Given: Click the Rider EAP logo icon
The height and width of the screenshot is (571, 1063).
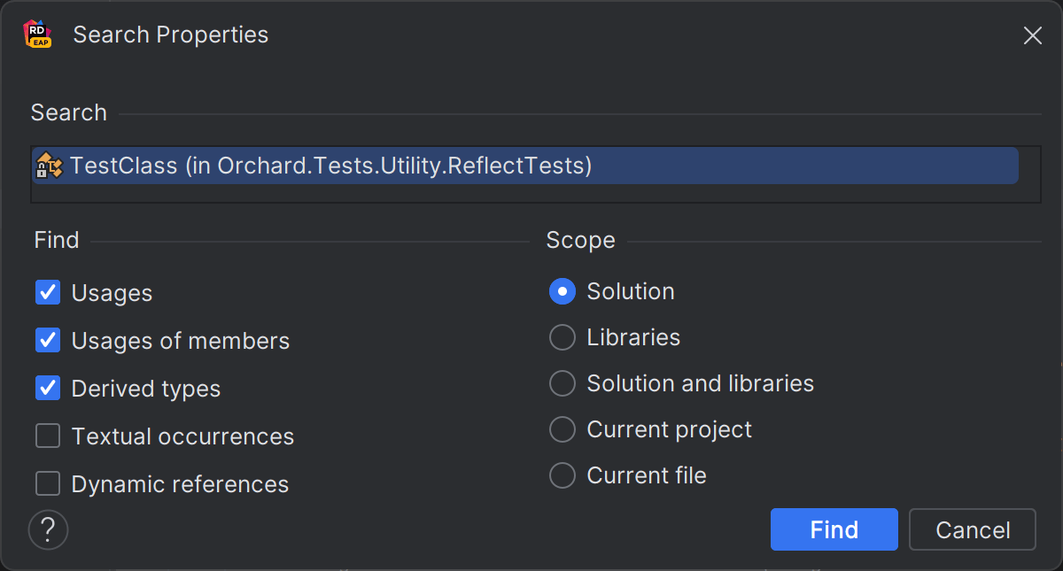Looking at the screenshot, I should 37,35.
